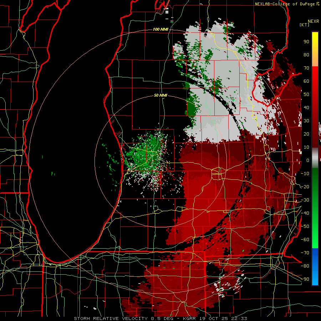Select the -10 velocity scale label

click(x=305, y=174)
